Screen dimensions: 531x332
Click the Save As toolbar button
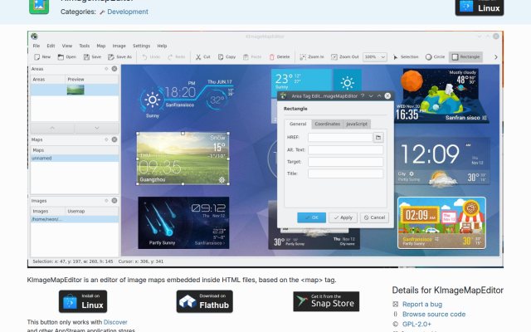tap(119, 57)
